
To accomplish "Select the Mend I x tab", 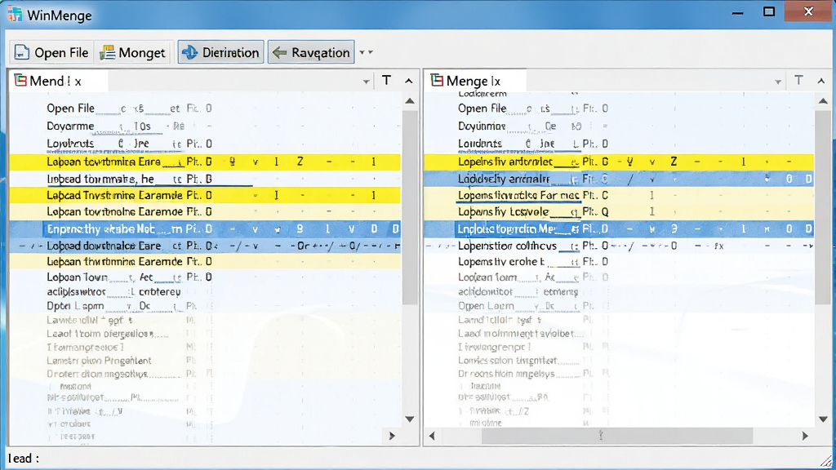I will click(59, 81).
